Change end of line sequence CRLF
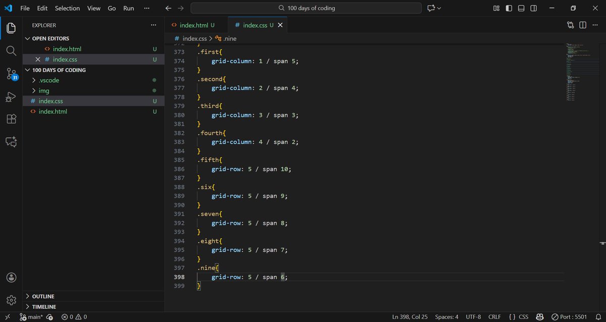This screenshot has width=606, height=322. point(494,317)
